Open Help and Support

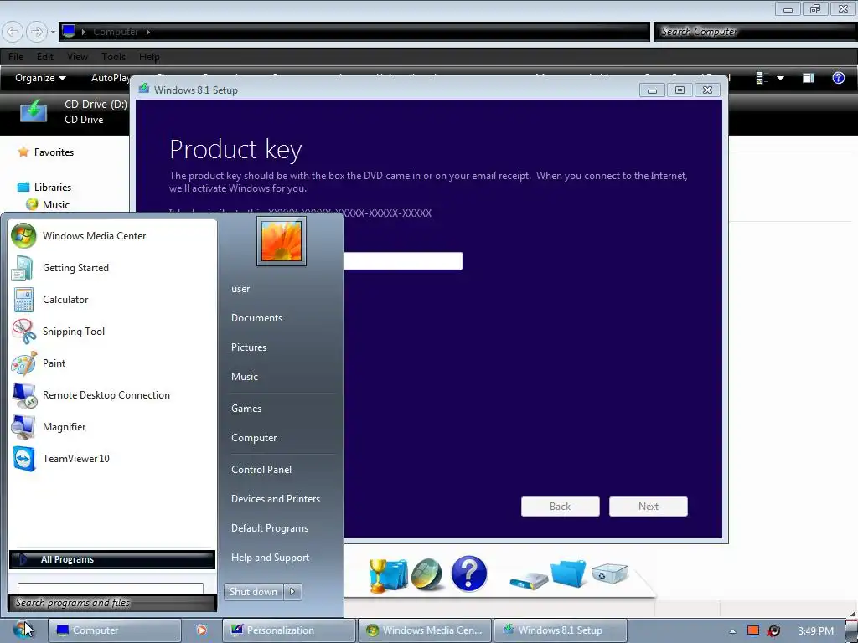point(270,558)
